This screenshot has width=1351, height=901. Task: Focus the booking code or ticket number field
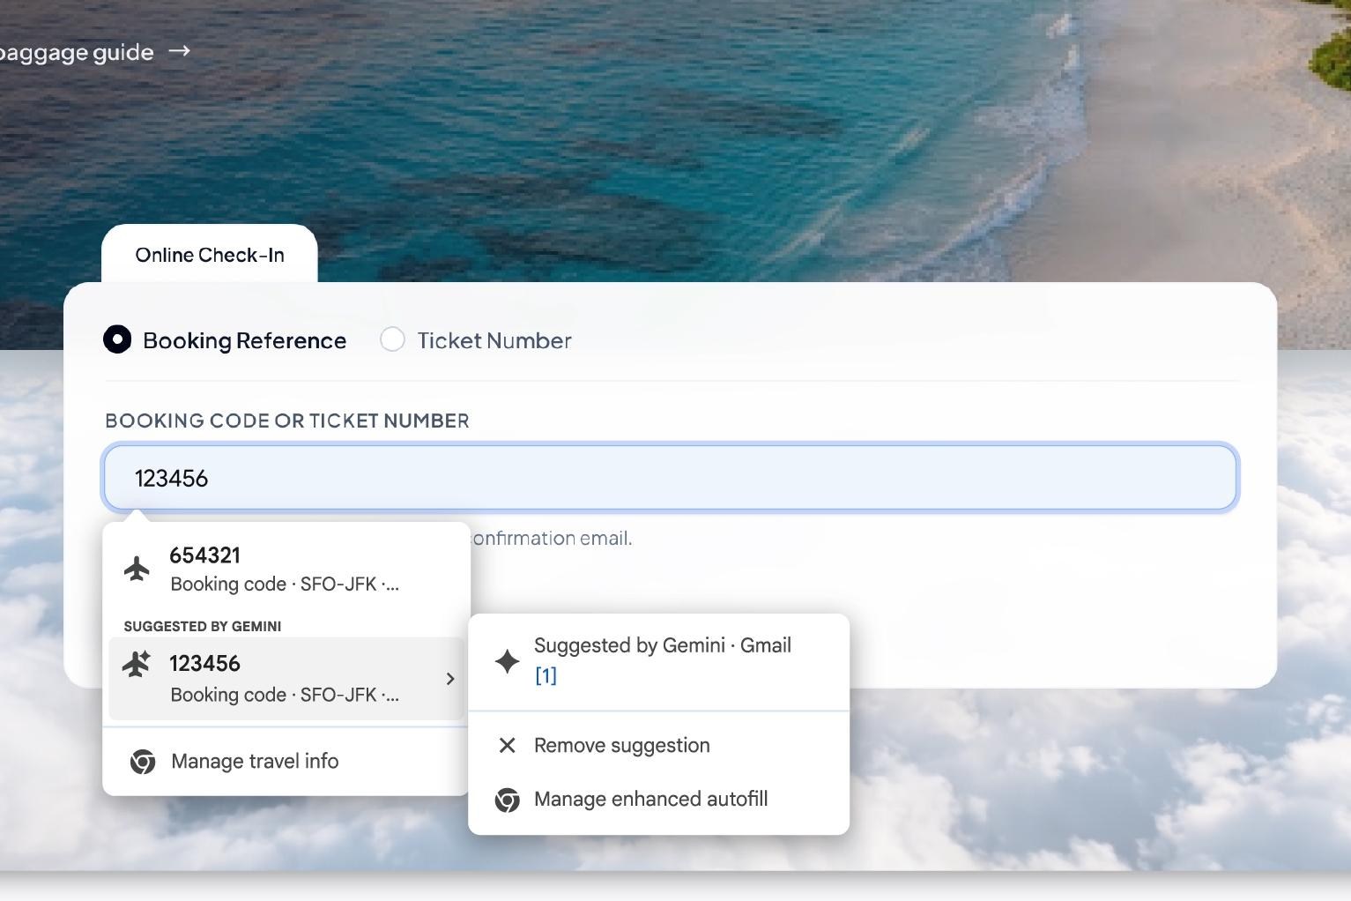pyautogui.click(x=671, y=478)
